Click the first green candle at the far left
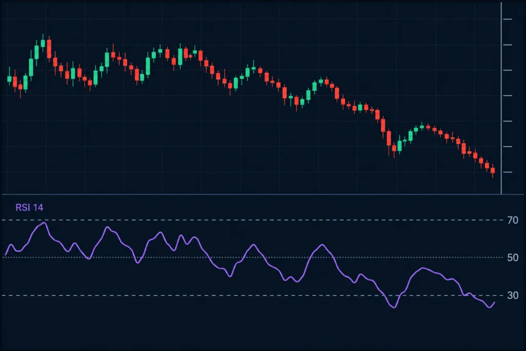Viewport: 526px width, 351px height. coord(9,79)
